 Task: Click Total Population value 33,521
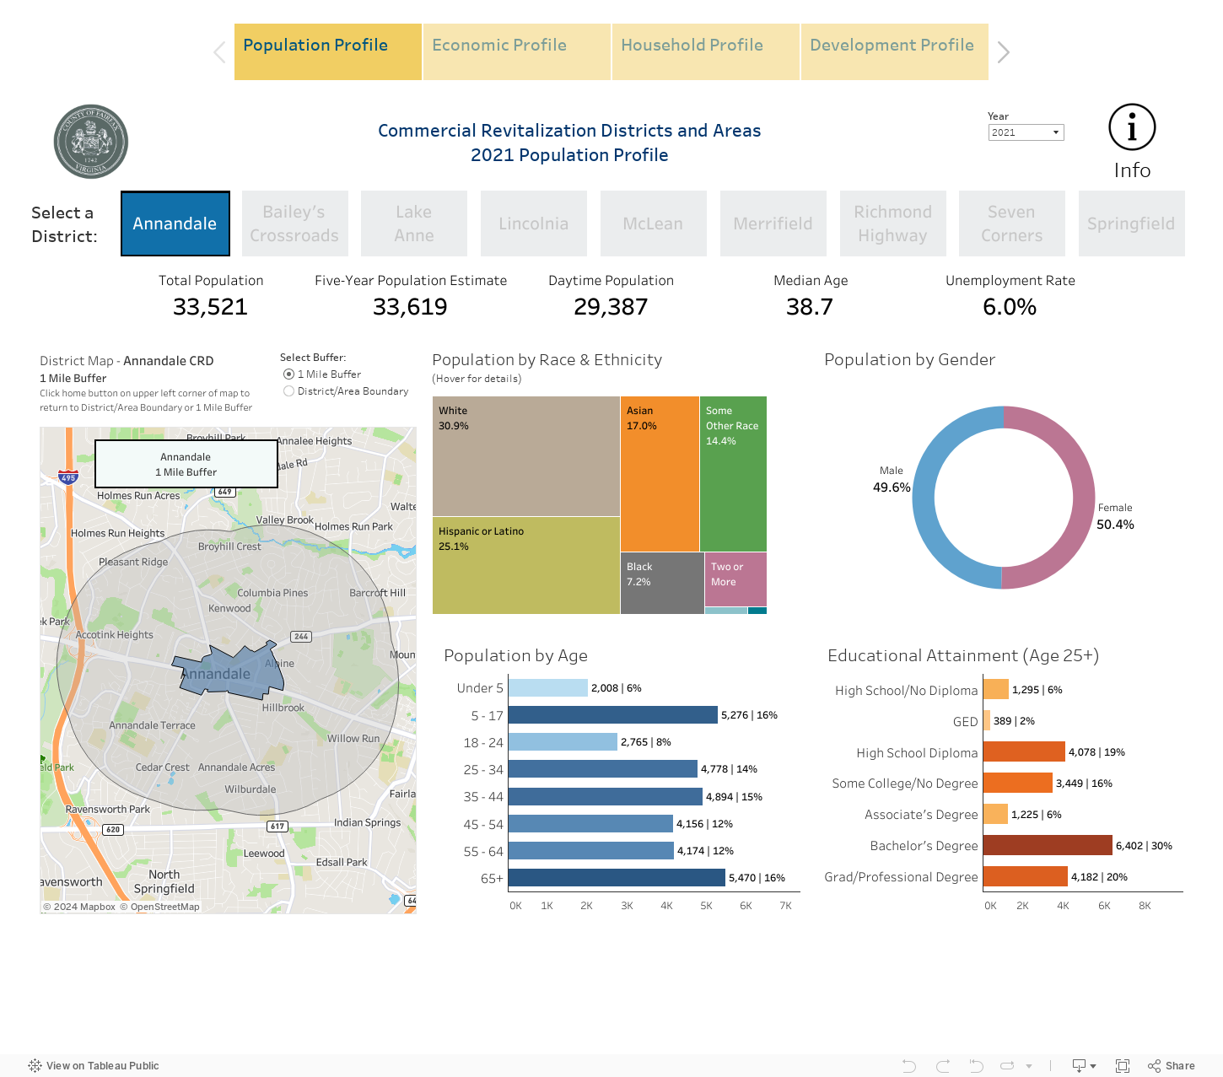211,307
